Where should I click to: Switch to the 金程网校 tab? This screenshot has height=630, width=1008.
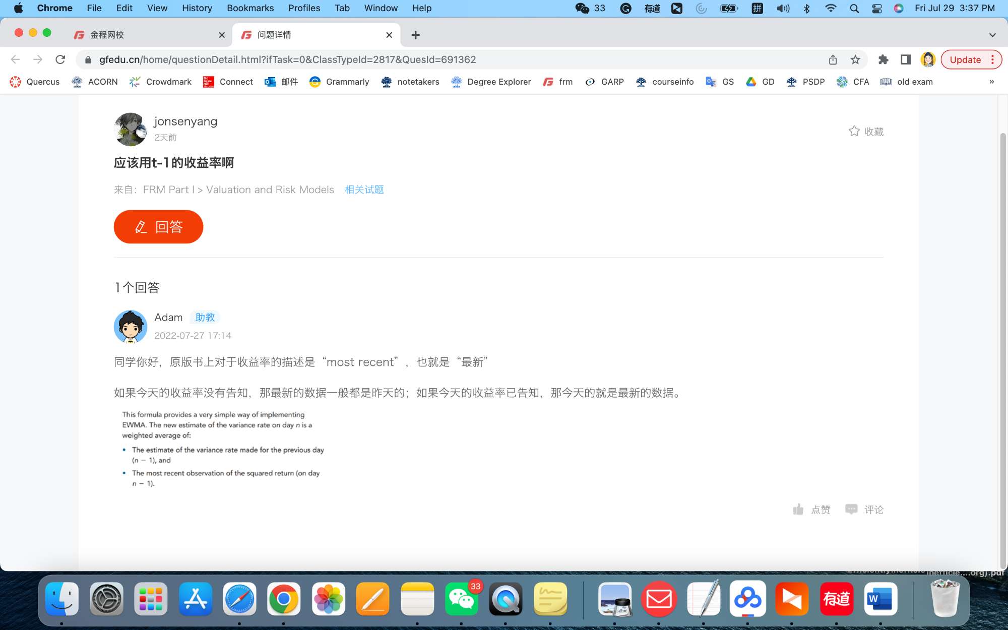coord(146,35)
